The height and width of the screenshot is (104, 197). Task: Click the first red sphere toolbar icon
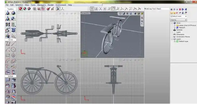(x=20, y=9)
